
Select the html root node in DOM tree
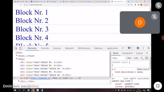19,53
